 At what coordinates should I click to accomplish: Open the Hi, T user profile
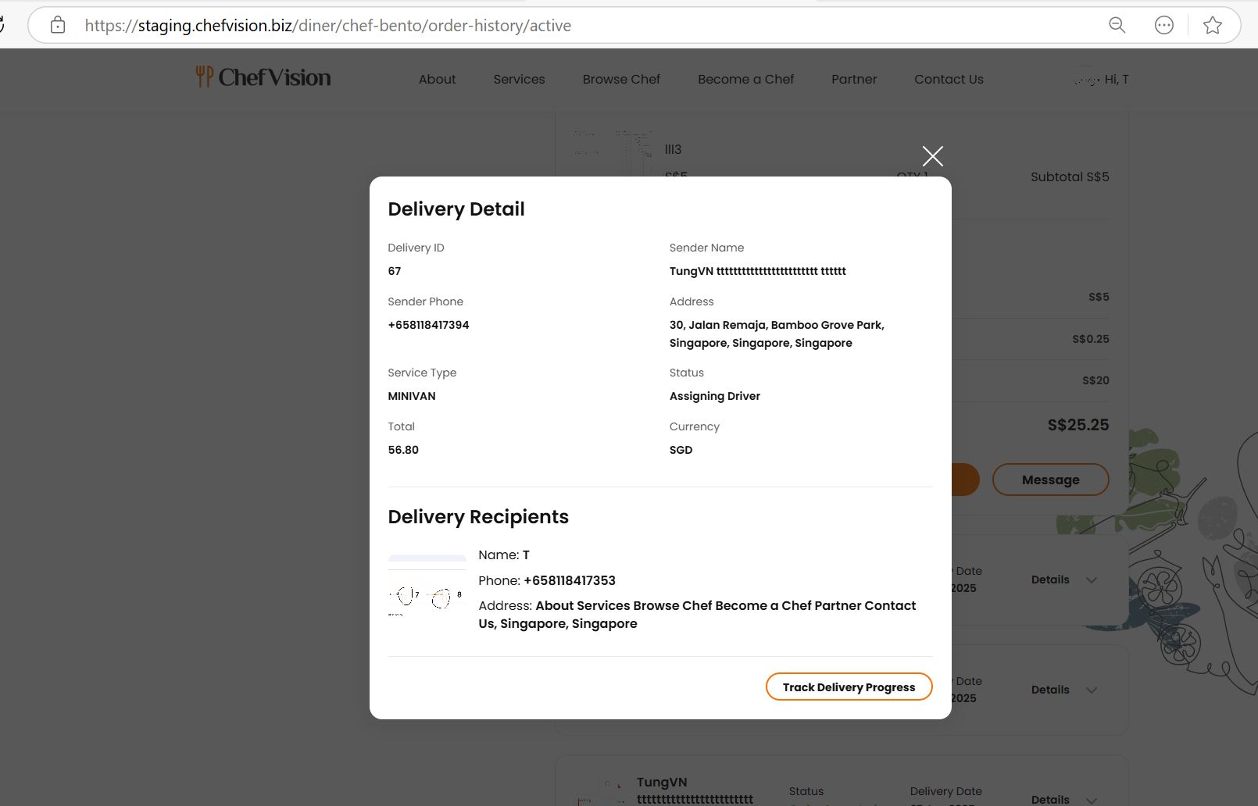(x=1104, y=80)
